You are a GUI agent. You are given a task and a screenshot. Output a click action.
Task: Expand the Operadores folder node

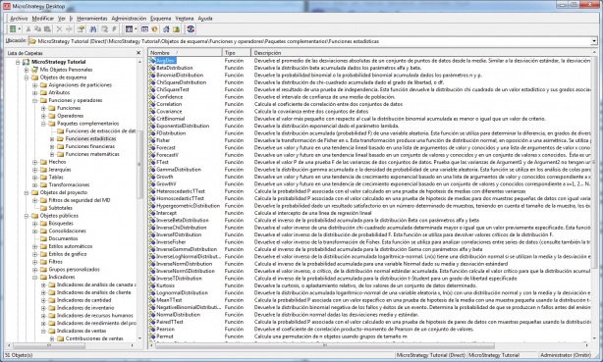[43, 116]
